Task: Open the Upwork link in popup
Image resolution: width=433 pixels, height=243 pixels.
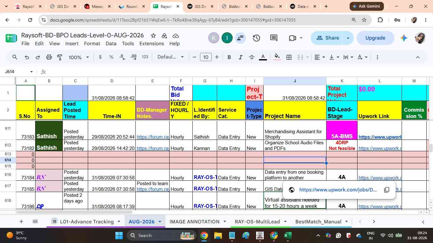Action: (338, 190)
